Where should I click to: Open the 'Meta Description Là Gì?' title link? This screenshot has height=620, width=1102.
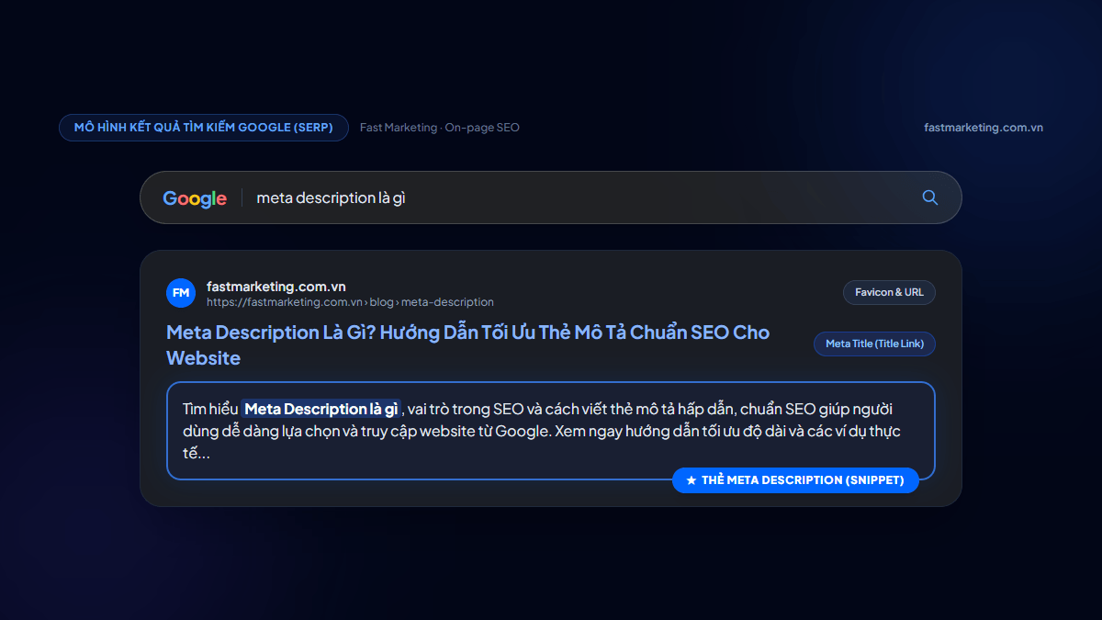click(x=468, y=345)
